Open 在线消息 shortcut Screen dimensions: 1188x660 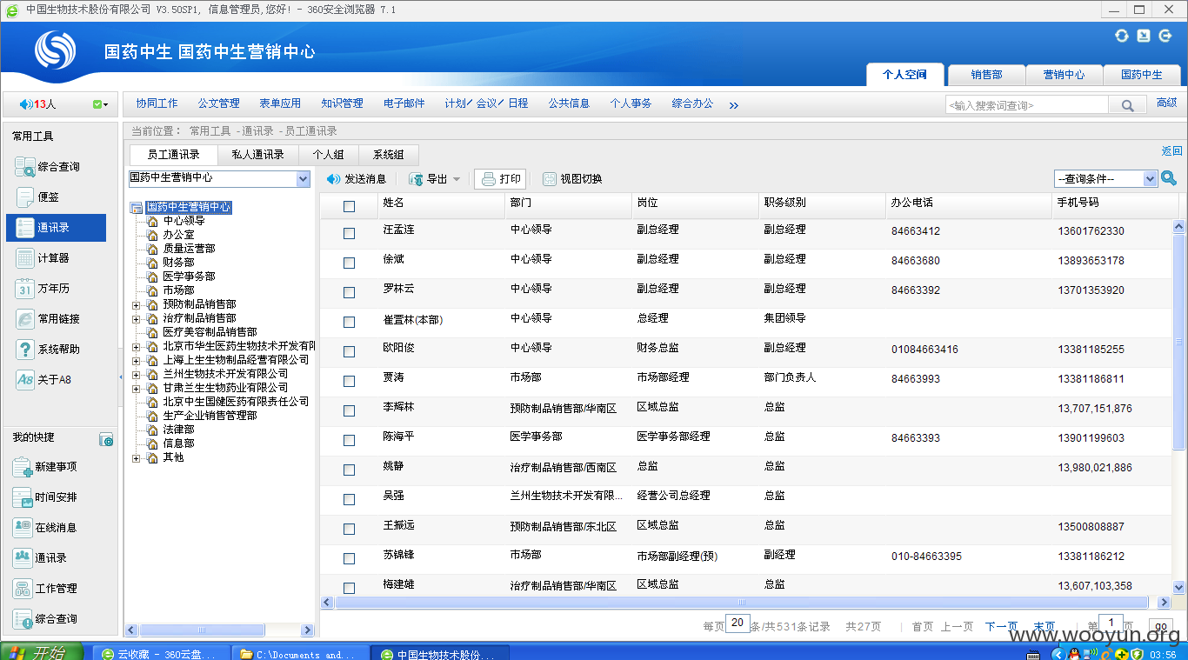(x=45, y=528)
